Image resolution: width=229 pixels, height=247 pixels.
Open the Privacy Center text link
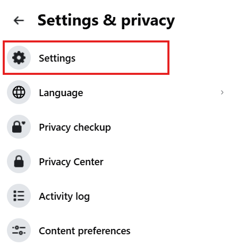point(71,162)
